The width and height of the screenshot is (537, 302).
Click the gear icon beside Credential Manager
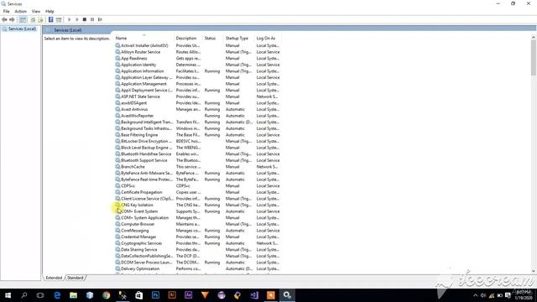coord(117,237)
